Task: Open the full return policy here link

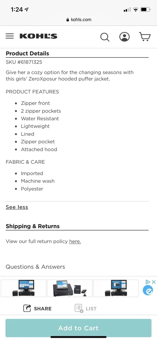Action: pos(75,241)
